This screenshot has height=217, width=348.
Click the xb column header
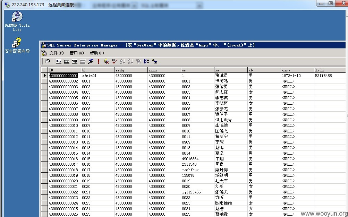[x=264, y=70]
